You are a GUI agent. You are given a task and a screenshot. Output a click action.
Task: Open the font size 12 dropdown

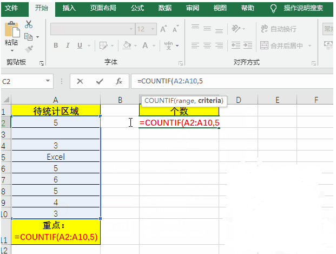[153, 29]
